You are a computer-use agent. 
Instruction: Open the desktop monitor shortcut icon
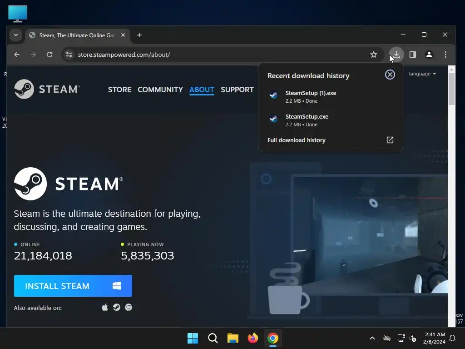coord(18,14)
